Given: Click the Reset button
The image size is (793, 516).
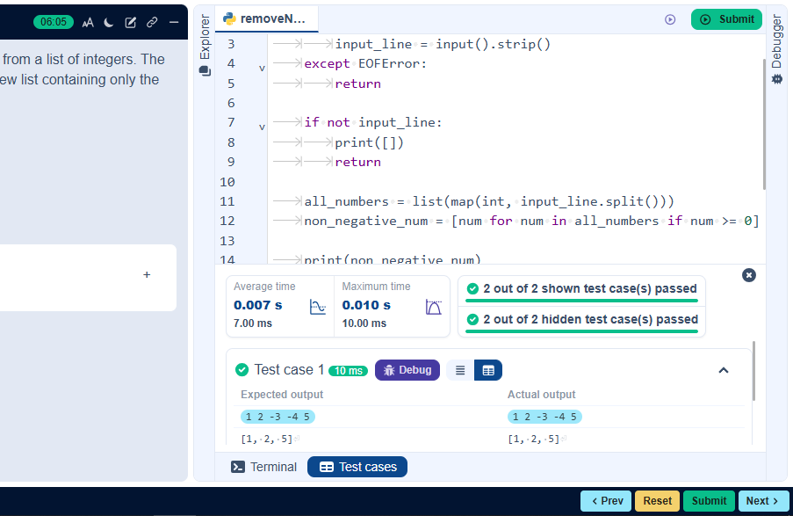Looking at the screenshot, I should tap(658, 501).
